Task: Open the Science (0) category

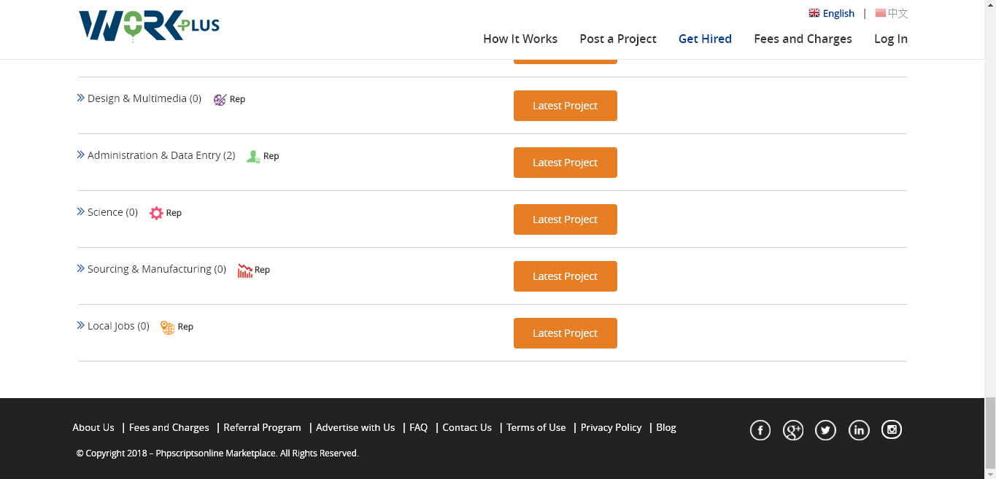Action: 112,212
